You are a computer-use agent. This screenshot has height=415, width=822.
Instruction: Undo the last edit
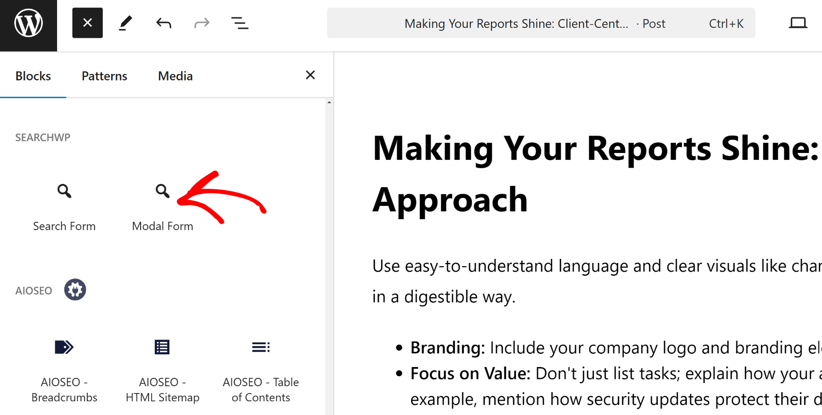(163, 23)
